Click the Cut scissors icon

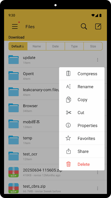[x=69, y=112]
